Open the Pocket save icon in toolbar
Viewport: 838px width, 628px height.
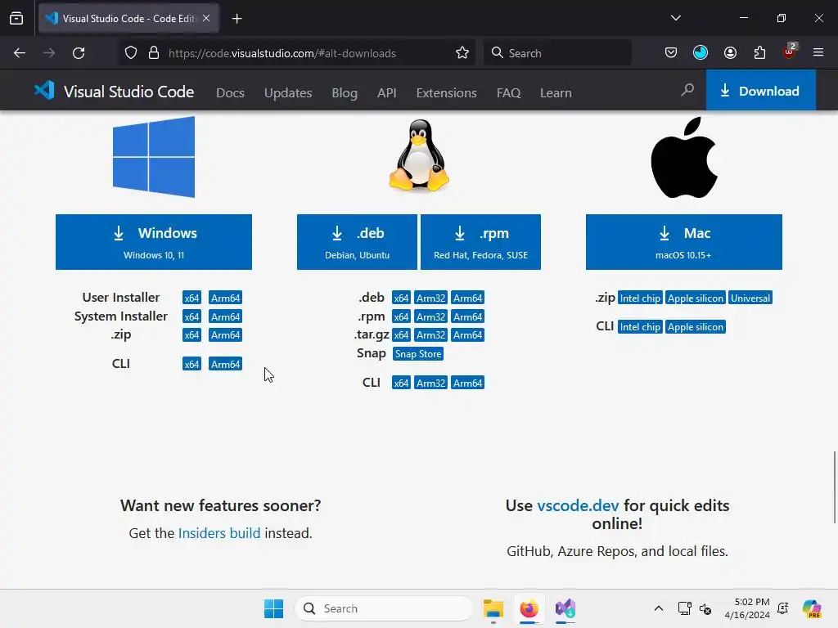pyautogui.click(x=671, y=53)
